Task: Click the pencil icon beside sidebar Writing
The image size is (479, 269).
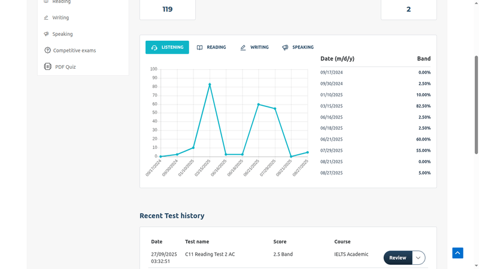Action: (x=46, y=18)
